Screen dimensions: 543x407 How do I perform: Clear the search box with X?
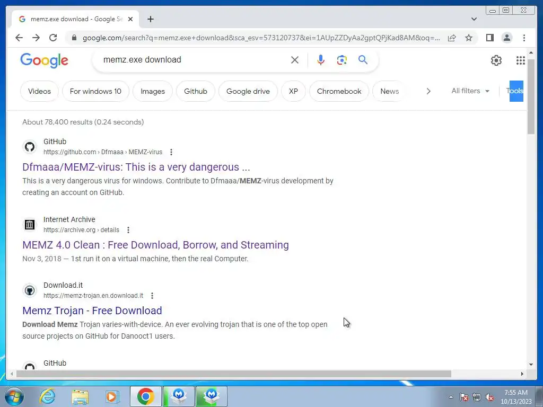click(295, 60)
